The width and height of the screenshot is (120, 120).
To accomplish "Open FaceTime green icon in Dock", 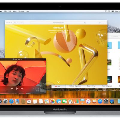I will click(64, 101).
